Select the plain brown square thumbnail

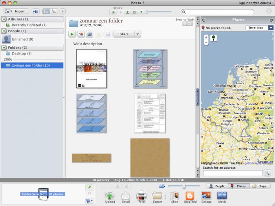[x=150, y=158]
